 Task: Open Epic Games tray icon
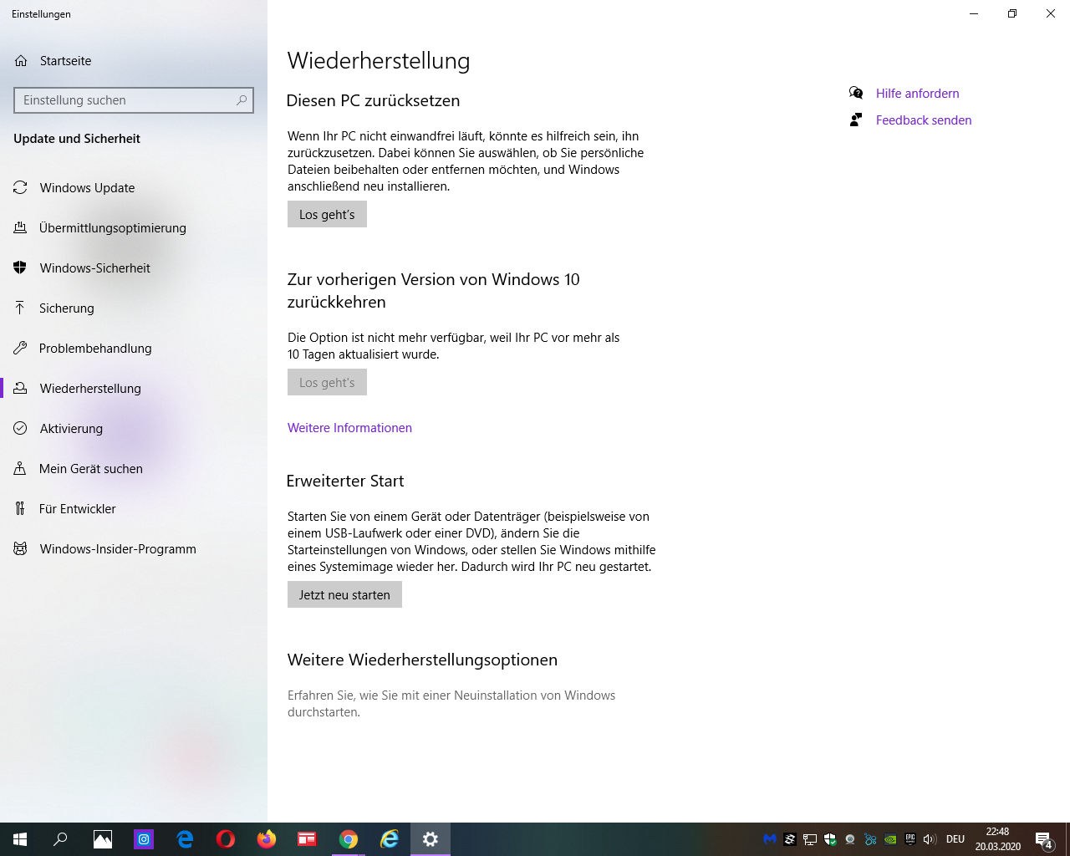[910, 839]
